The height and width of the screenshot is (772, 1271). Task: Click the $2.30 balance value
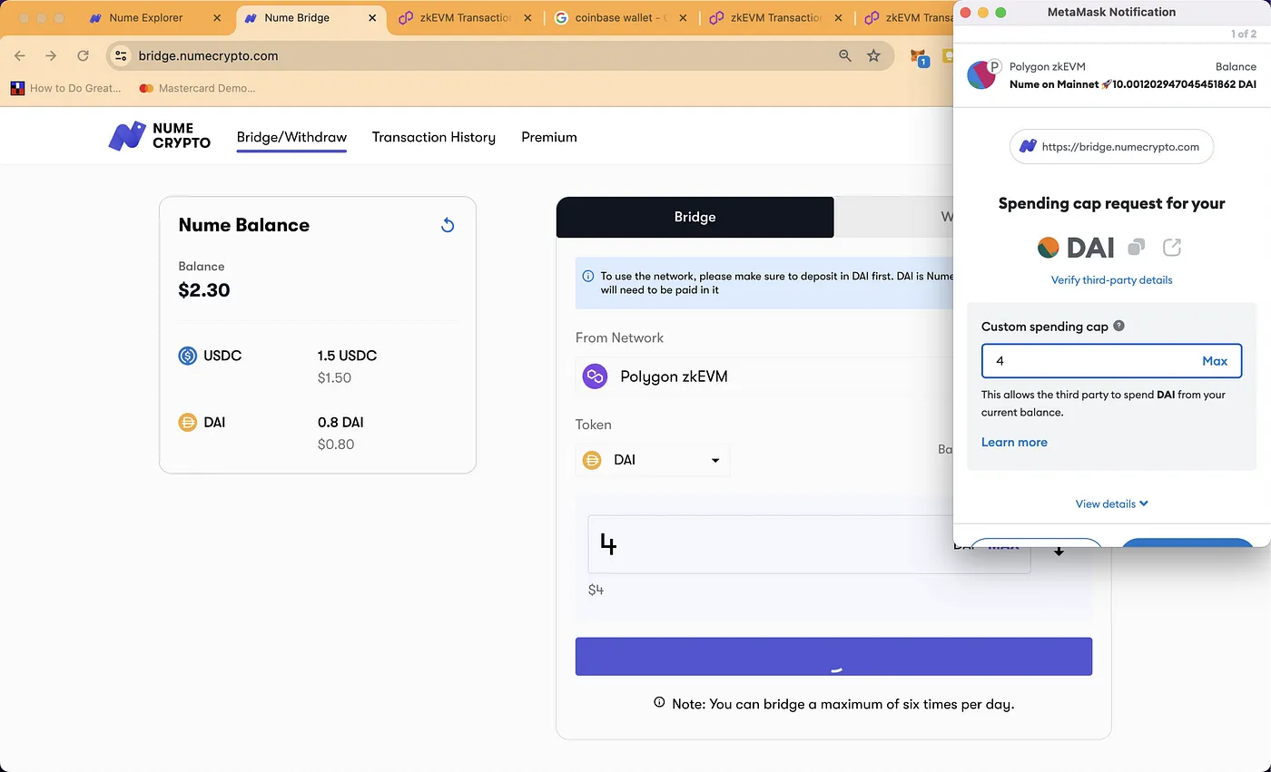pos(204,290)
